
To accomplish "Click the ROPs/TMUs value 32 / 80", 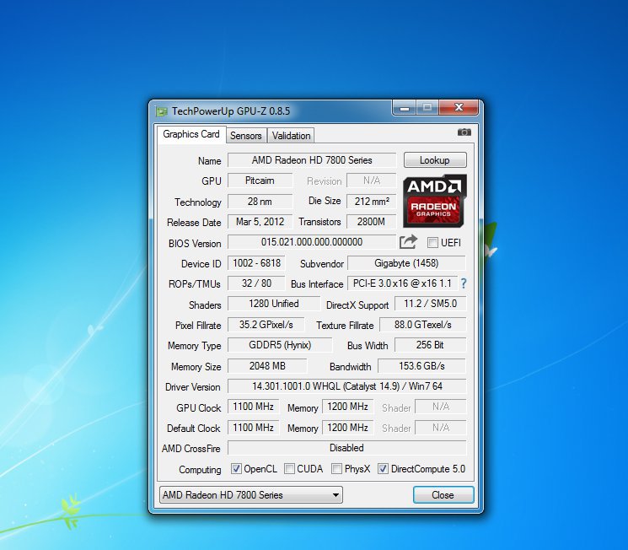I will click(x=256, y=283).
